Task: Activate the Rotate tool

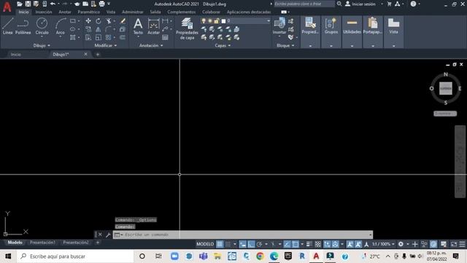Action: tap(99, 21)
